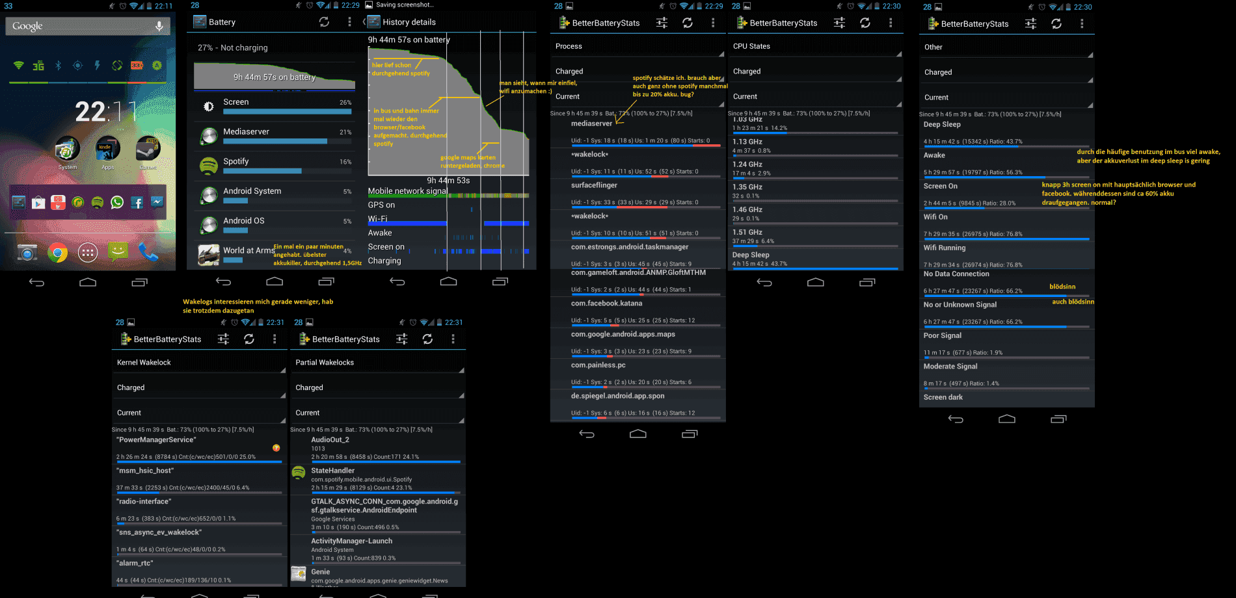This screenshot has width=1236, height=598.
Task: Tap the 22:11 clock widget on home screen
Action: pyautogui.click(x=106, y=112)
